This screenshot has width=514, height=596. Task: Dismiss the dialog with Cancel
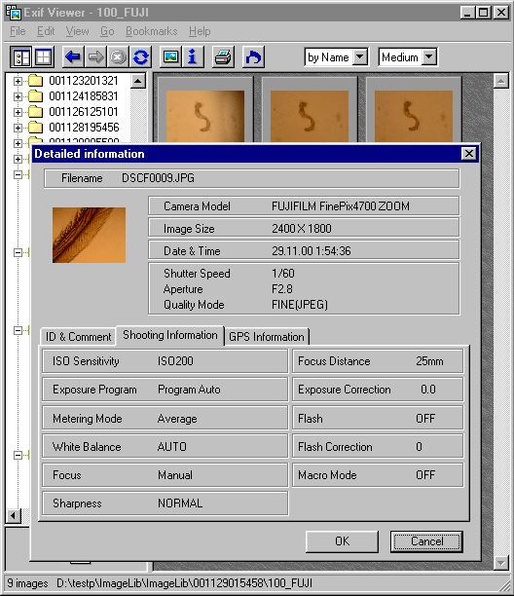coord(426,541)
